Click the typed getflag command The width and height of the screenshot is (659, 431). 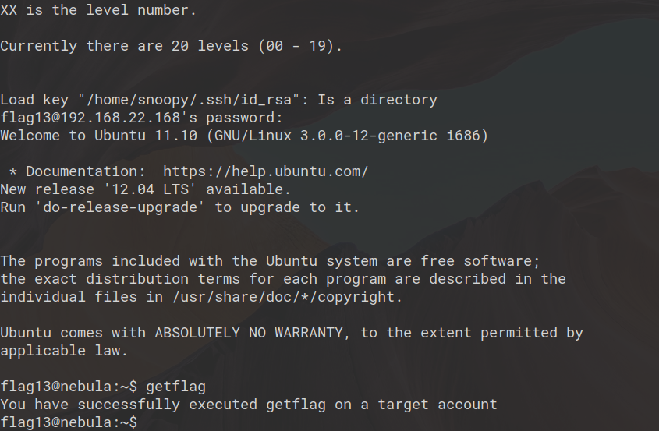click(175, 387)
